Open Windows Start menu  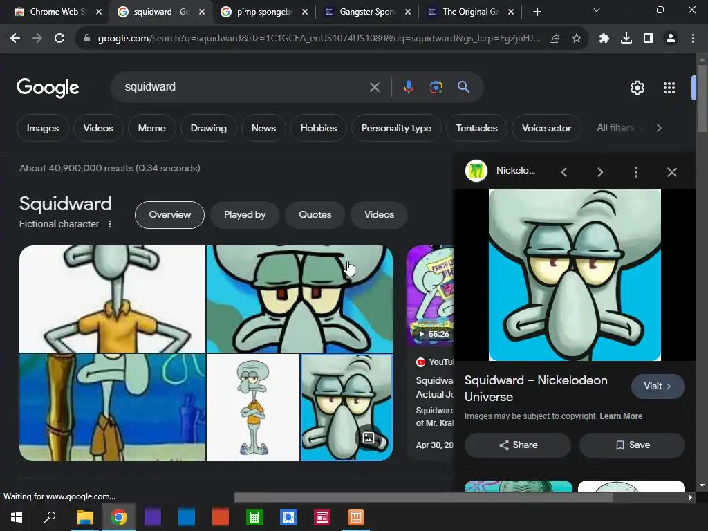tap(17, 517)
